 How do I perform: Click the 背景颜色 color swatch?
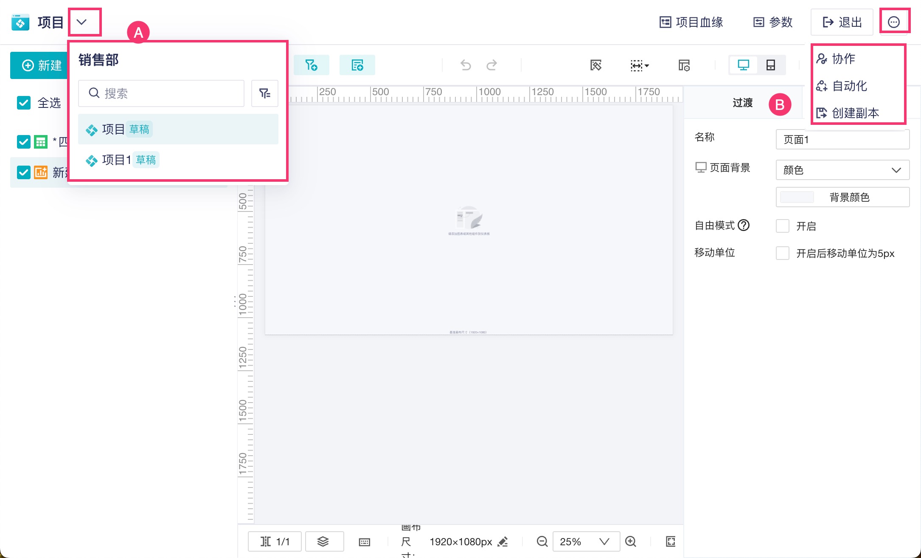(x=797, y=197)
